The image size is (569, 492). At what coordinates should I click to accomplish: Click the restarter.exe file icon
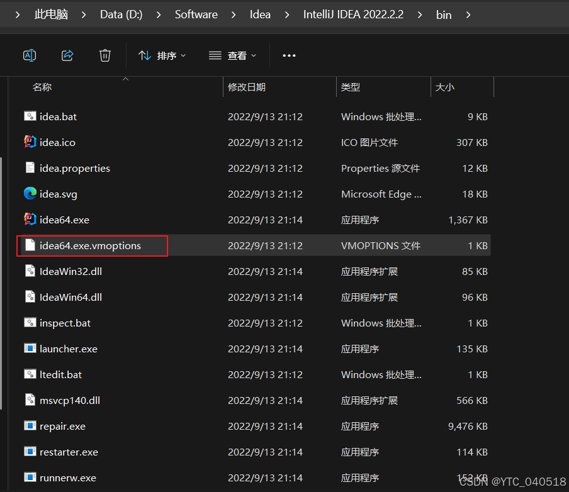30,451
